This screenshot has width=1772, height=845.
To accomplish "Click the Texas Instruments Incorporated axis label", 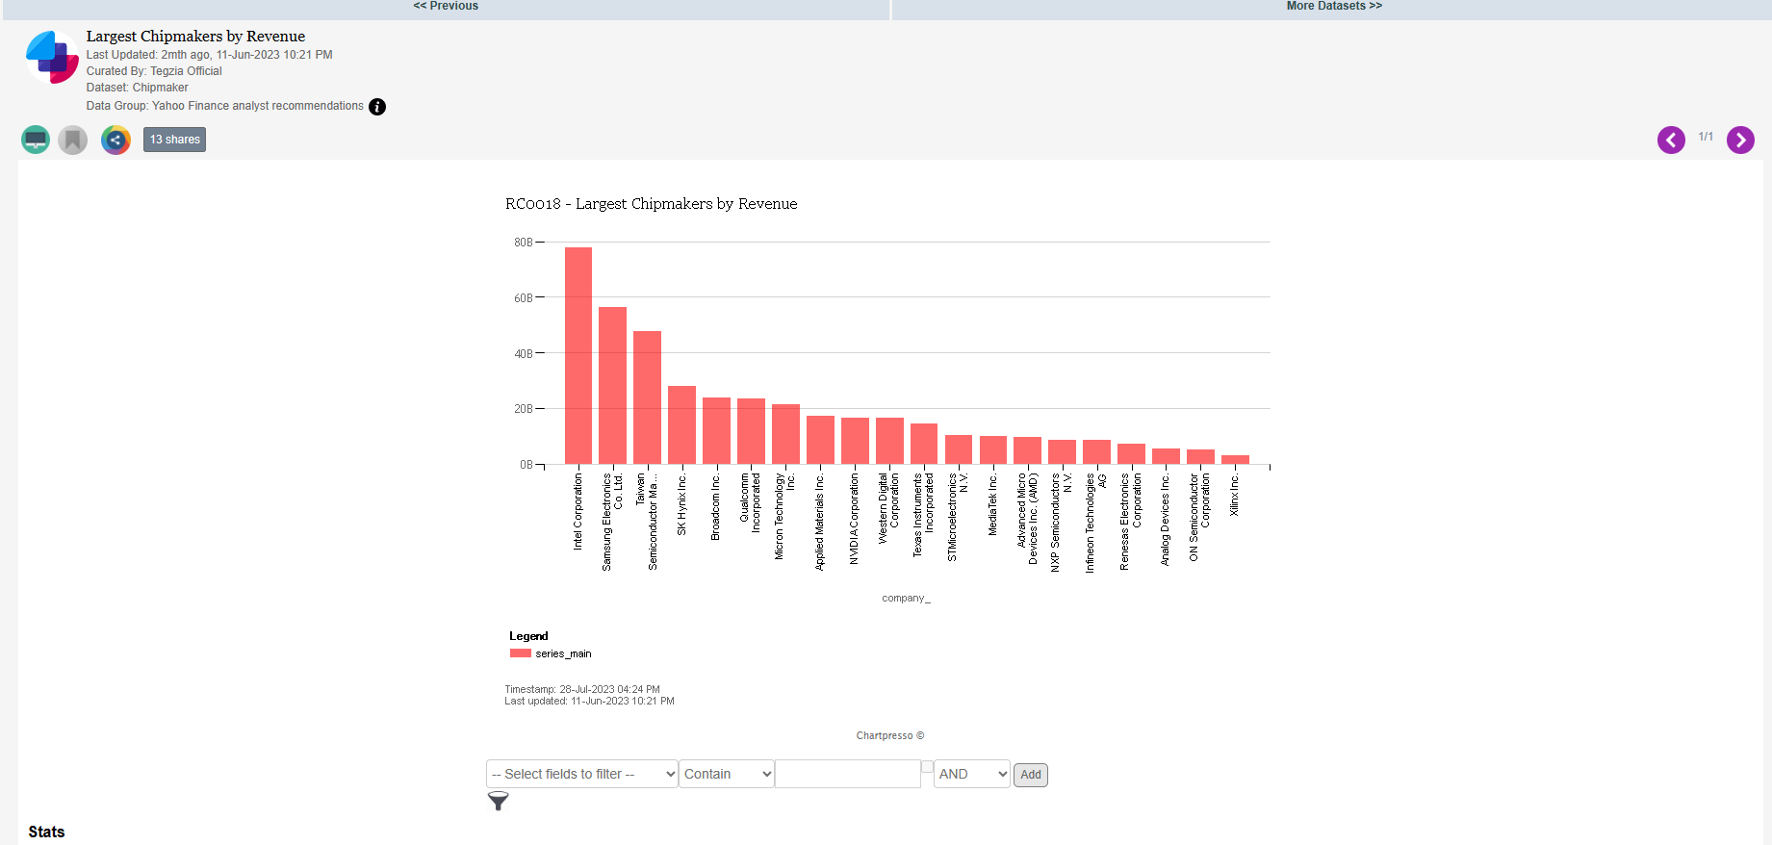I will click(x=923, y=515).
